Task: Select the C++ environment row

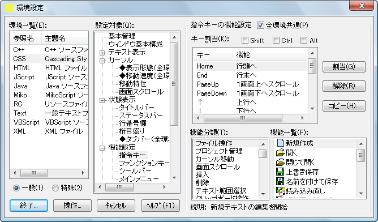Action: (x=49, y=50)
